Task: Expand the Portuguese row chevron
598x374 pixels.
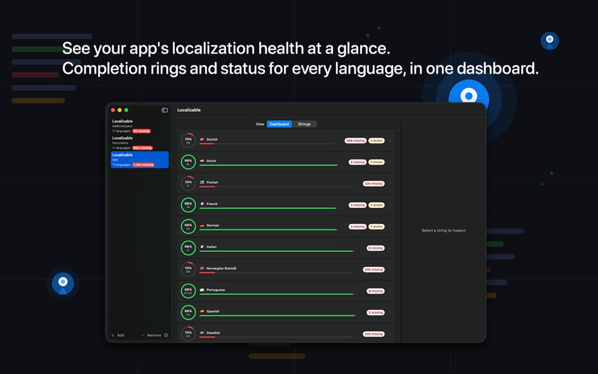Action: click(x=390, y=291)
